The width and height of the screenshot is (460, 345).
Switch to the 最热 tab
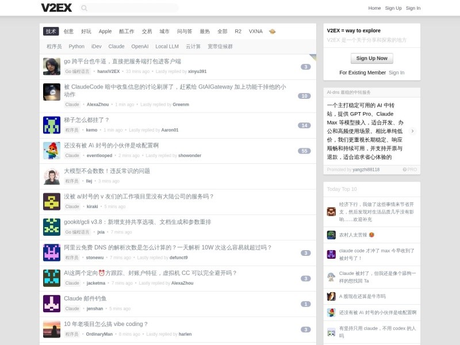coord(205,32)
